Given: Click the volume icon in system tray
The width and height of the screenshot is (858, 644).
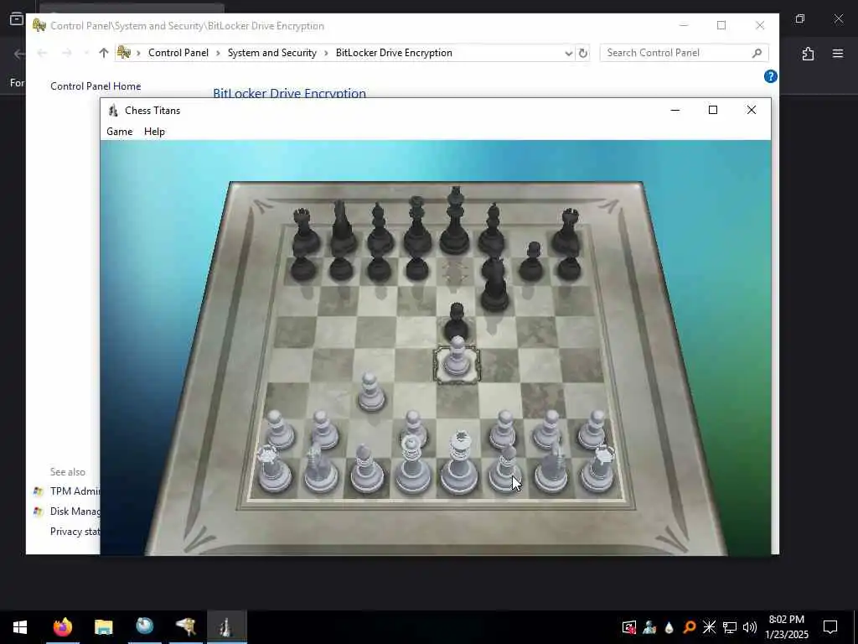Looking at the screenshot, I should (750, 627).
